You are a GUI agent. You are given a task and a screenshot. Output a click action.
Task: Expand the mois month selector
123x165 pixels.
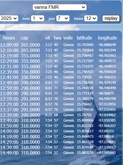pyautogui.click(x=38, y=18)
